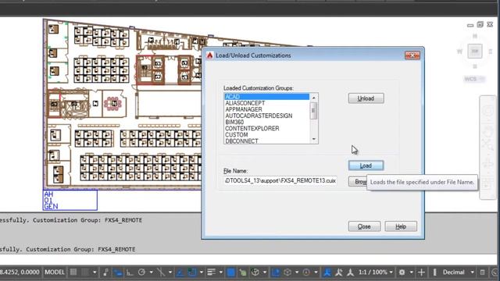The image size is (500, 281).
Task: Open the Workspace Switching dropdown arrow
Action: 412,272
